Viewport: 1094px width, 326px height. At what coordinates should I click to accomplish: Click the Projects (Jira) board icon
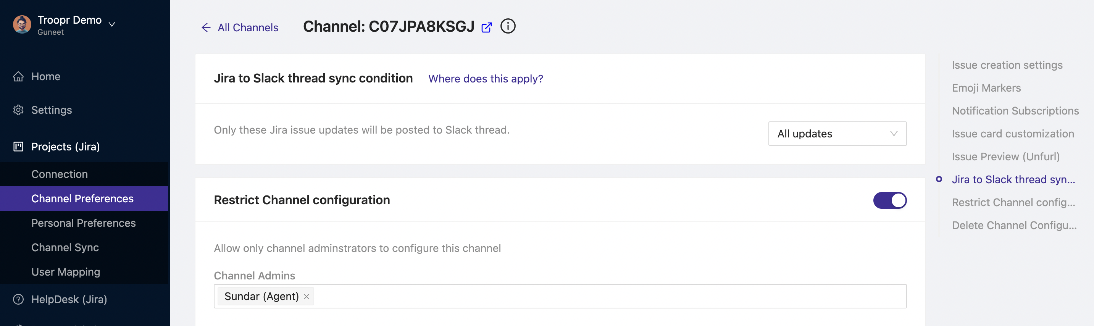click(x=18, y=147)
